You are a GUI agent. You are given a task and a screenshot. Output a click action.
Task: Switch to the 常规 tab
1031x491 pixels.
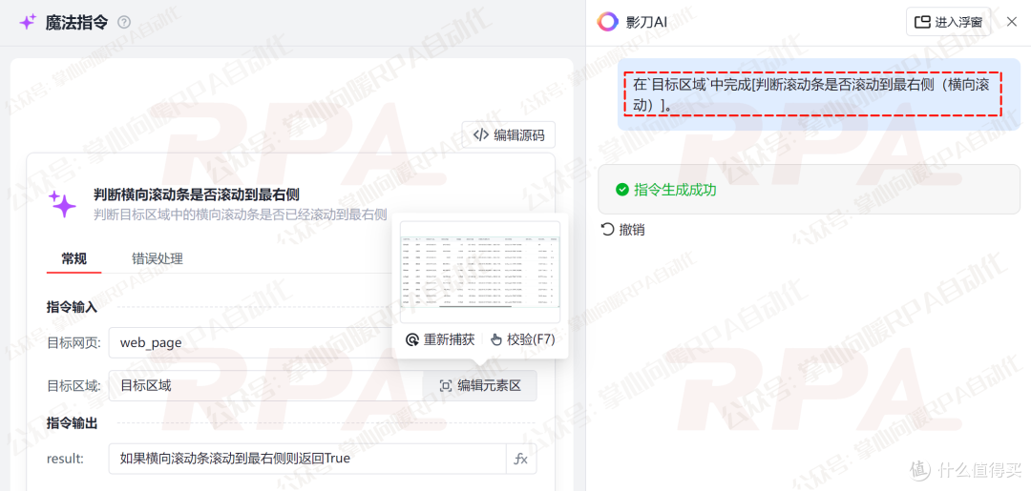click(x=74, y=258)
